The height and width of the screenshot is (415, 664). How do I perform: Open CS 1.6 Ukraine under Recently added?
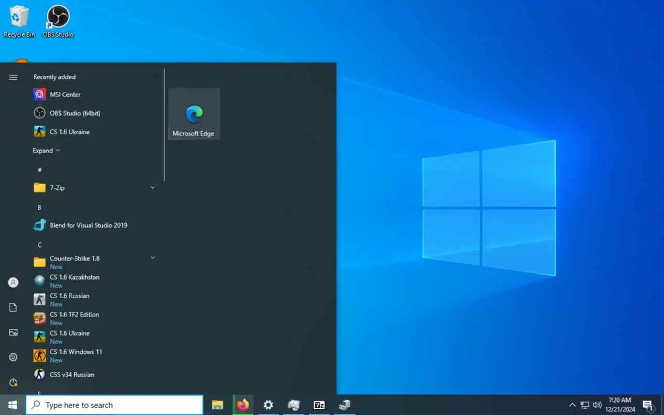click(x=93, y=132)
